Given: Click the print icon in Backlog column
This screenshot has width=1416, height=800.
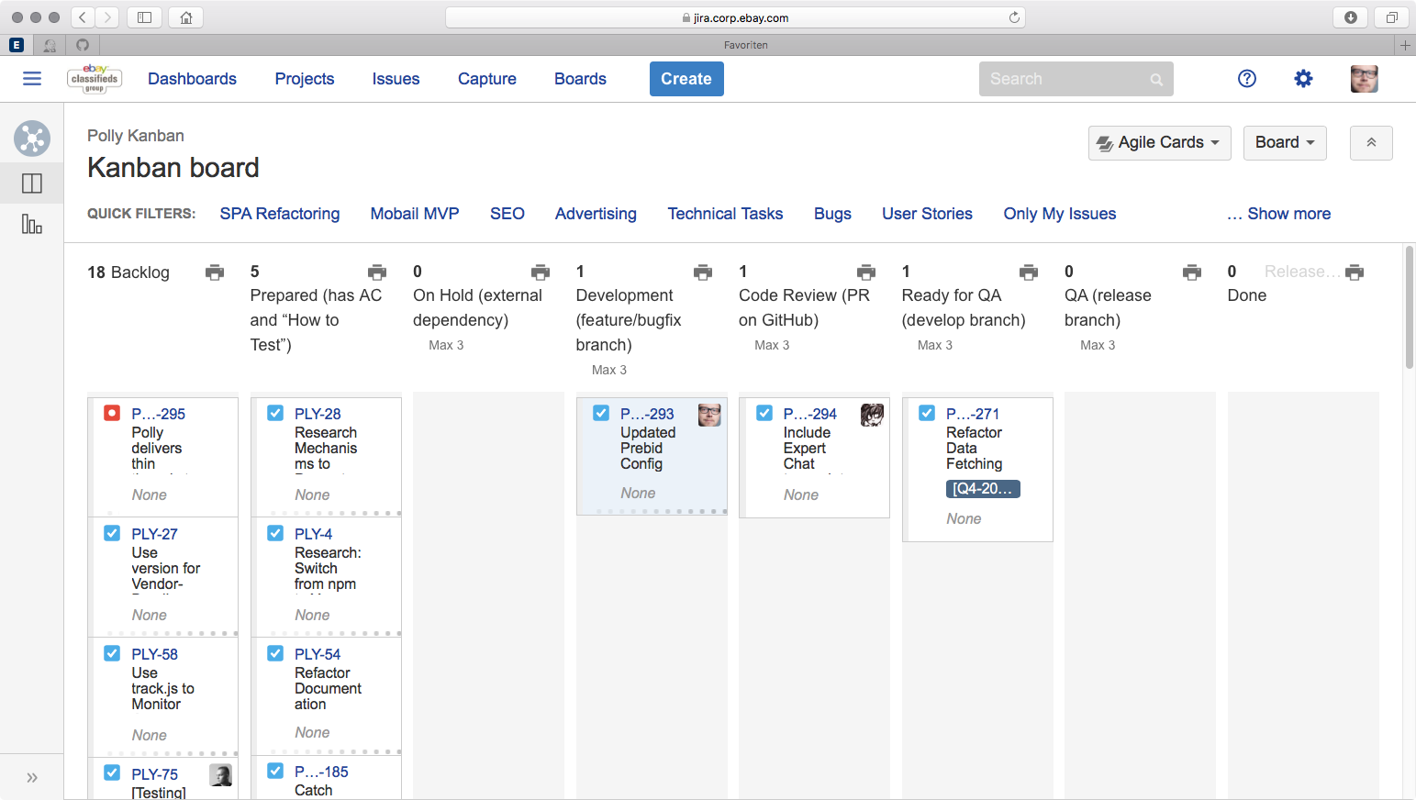Looking at the screenshot, I should pyautogui.click(x=215, y=272).
